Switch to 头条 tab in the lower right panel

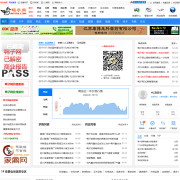[146, 136]
